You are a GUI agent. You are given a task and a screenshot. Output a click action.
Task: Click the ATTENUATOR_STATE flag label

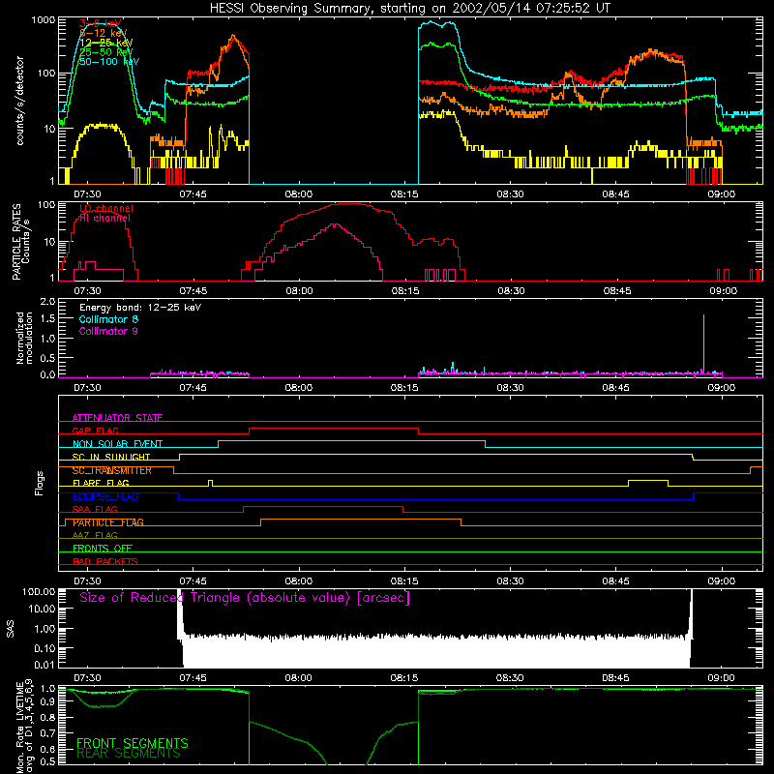[117, 418]
